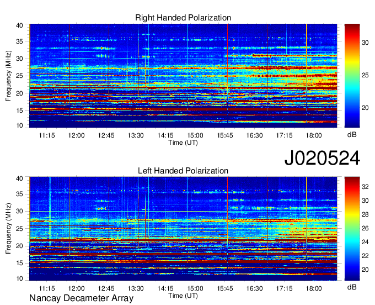The width and height of the screenshot is (375, 305).
Task: Click the 15 MHz tick on Right Handed frequency axis
Action: [19, 111]
